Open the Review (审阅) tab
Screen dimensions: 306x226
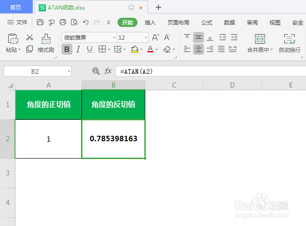click(x=252, y=23)
